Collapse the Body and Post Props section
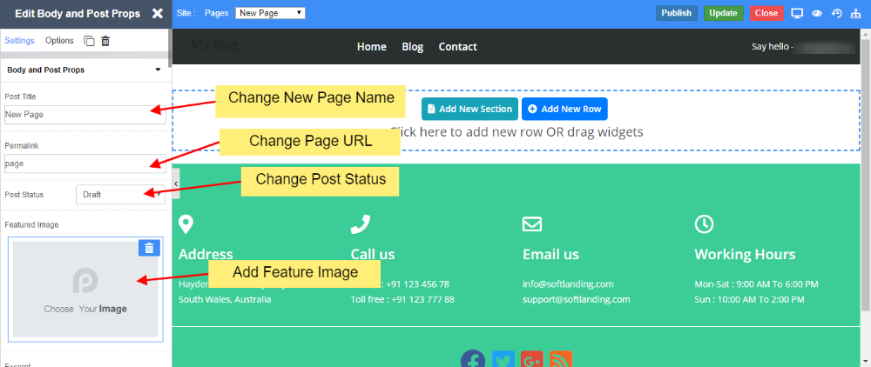 pyautogui.click(x=158, y=70)
